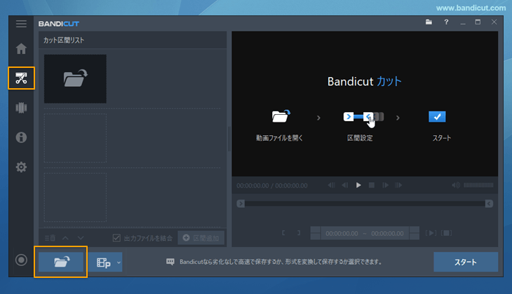This screenshot has width=512, height=294.
Task: Click the Bandicut カット title text
Action: [365, 81]
